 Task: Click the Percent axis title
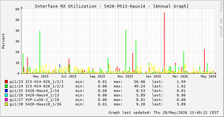click(x=3, y=41)
